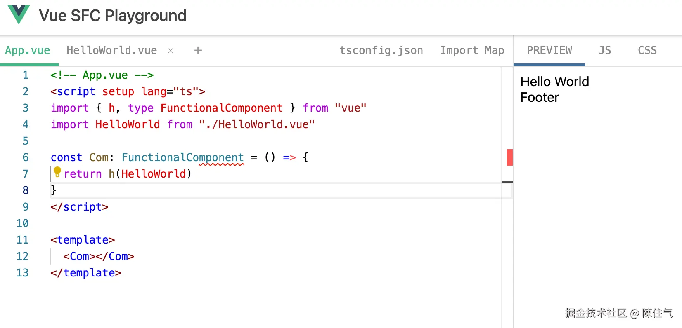Click the yellow lightbulb quick-fix icon
The height and width of the screenshot is (328, 682).
(57, 172)
